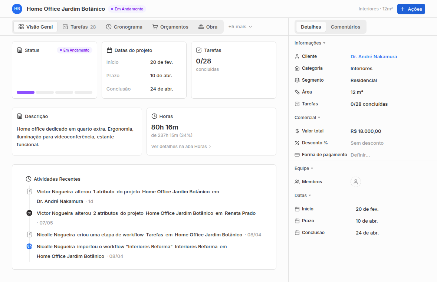This screenshot has height=282, width=437.
Task: Switch to the Visão Geral tab
Action: point(35,27)
